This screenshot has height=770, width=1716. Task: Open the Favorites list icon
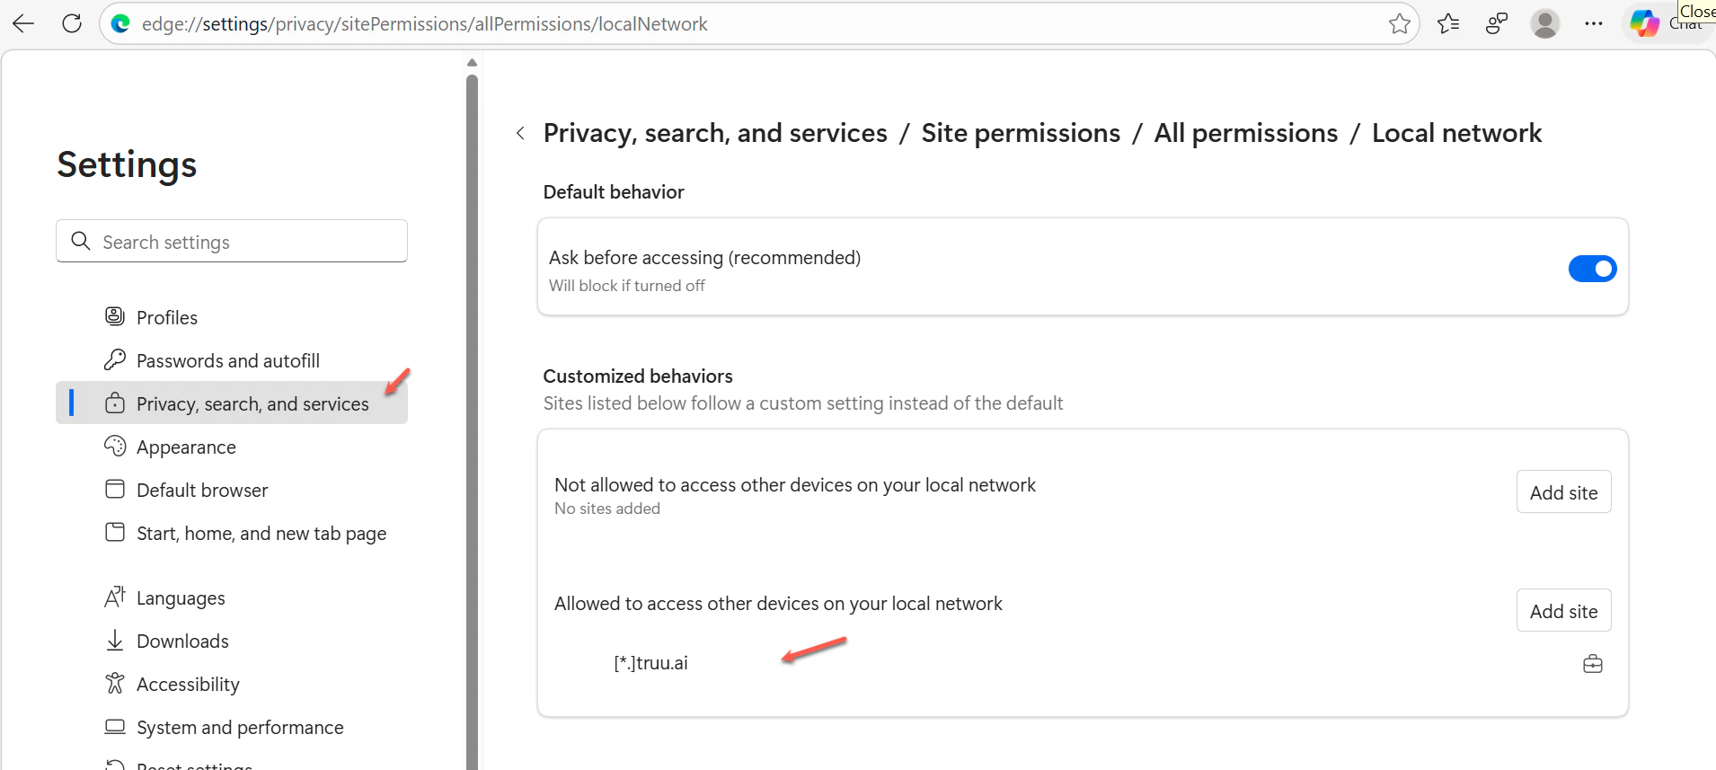point(1448,24)
